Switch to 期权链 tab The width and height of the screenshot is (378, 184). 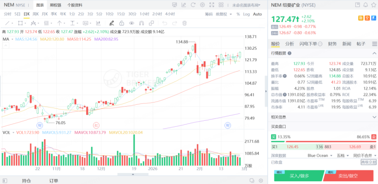(x=56, y=5)
